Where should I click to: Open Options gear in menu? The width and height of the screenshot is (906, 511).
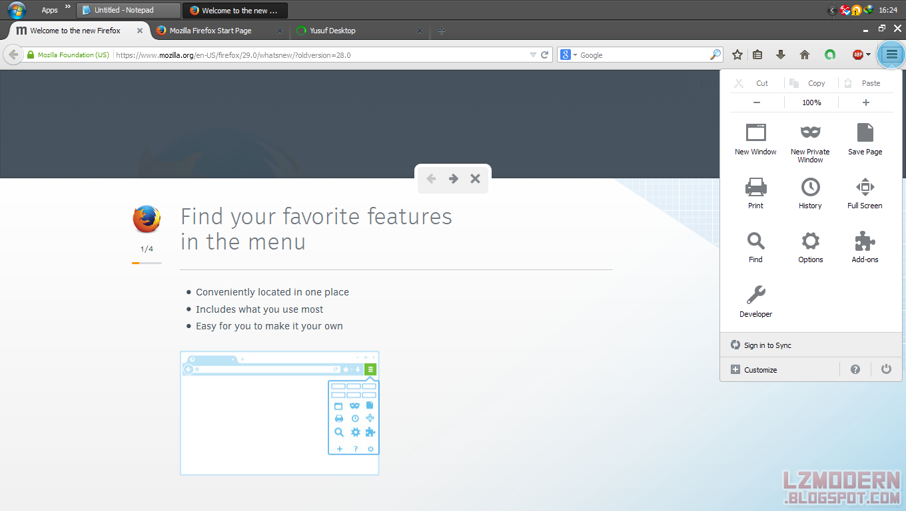(x=810, y=247)
